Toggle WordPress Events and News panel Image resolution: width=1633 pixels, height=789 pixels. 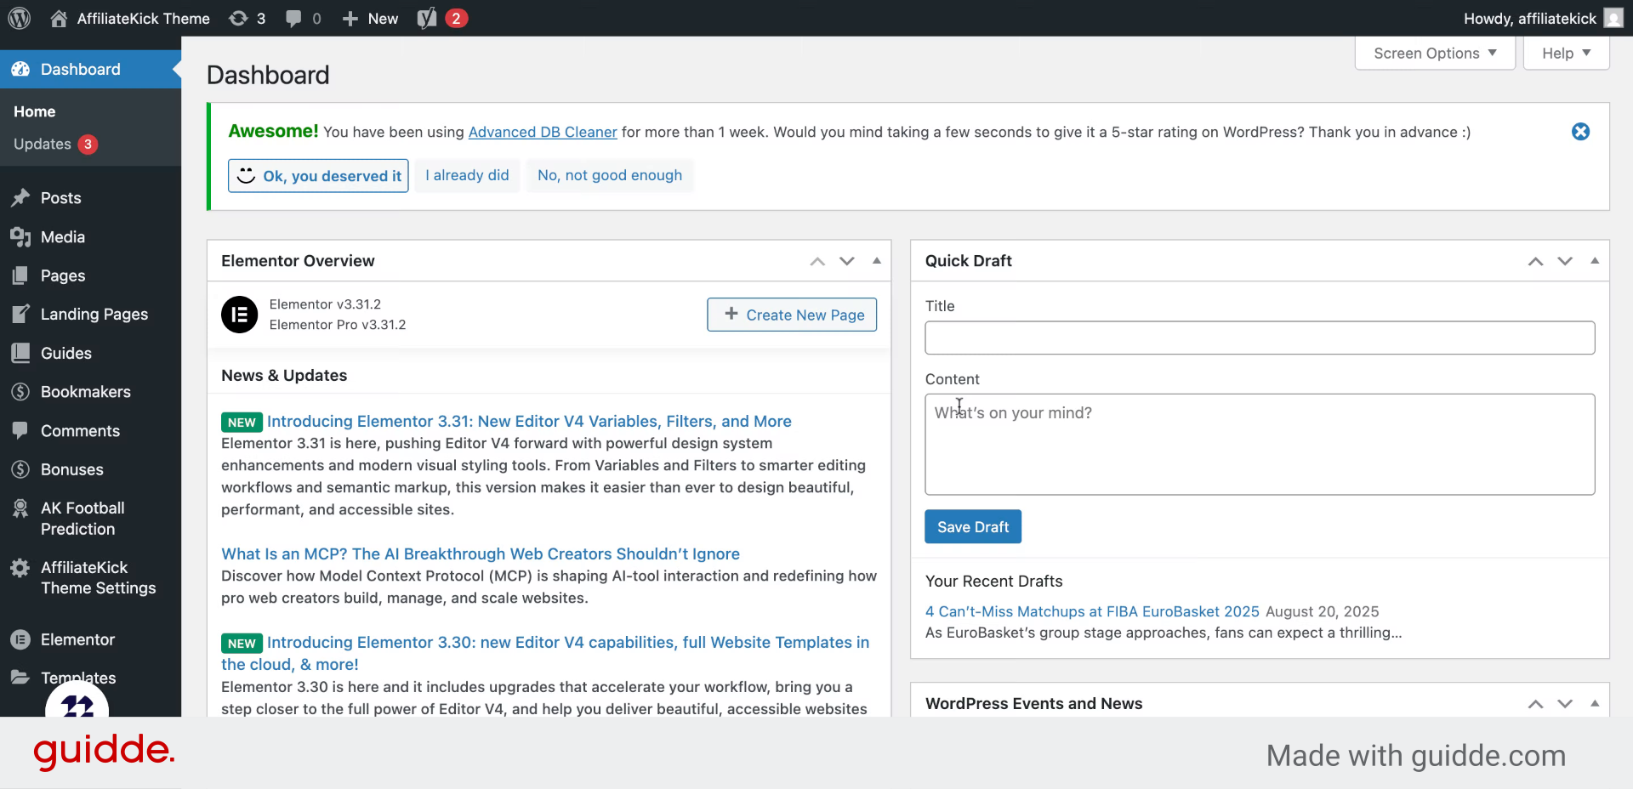point(1595,704)
